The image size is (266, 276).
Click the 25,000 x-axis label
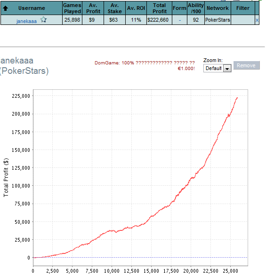[x=230, y=271]
